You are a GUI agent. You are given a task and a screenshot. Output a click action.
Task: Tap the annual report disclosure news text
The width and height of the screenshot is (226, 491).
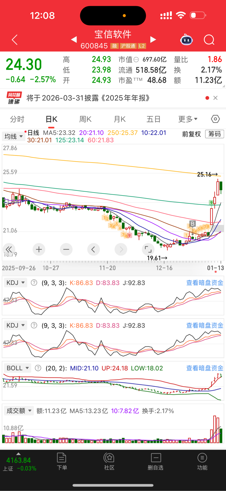88,98
